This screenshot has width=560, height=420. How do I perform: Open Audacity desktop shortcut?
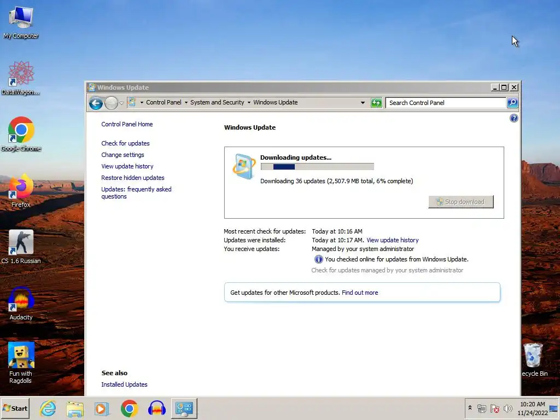click(x=21, y=303)
